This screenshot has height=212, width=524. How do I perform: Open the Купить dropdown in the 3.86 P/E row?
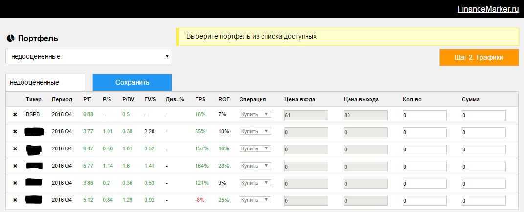[x=255, y=183]
